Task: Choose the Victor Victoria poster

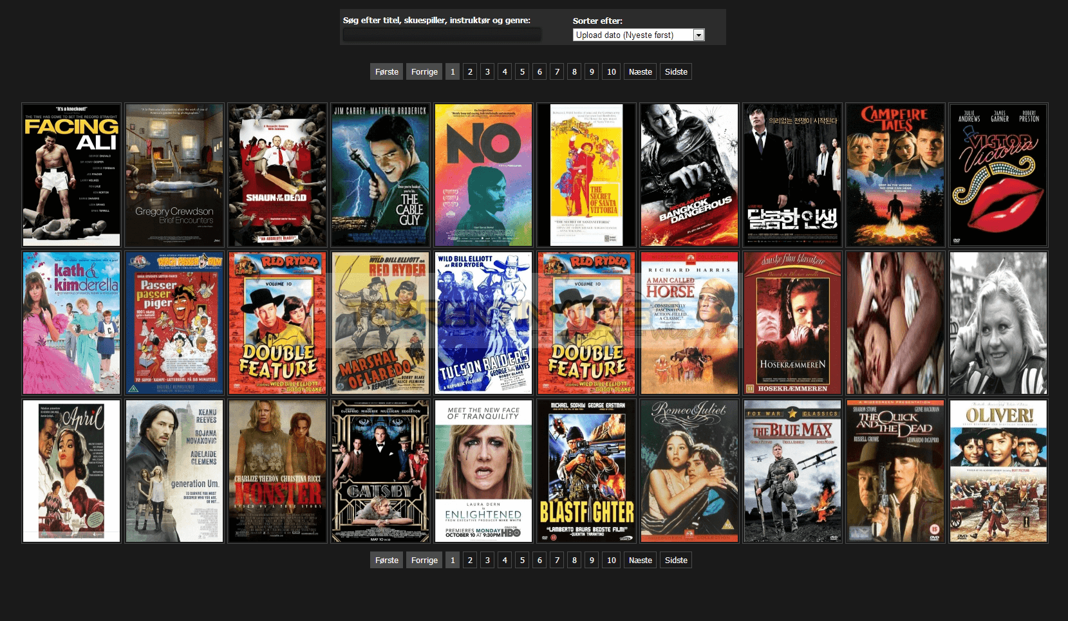Action: point(998,175)
